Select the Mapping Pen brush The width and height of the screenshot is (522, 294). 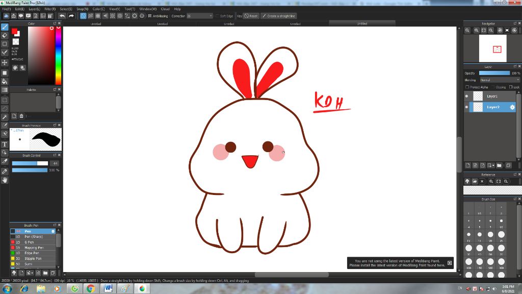pyautogui.click(x=33, y=248)
